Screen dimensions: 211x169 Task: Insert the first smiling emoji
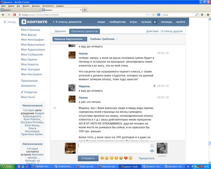102,158
